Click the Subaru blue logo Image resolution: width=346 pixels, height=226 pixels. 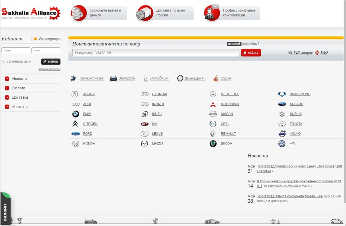(x=282, y=104)
